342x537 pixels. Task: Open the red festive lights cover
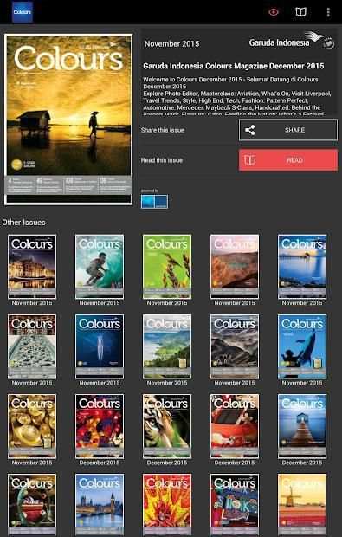100,426
